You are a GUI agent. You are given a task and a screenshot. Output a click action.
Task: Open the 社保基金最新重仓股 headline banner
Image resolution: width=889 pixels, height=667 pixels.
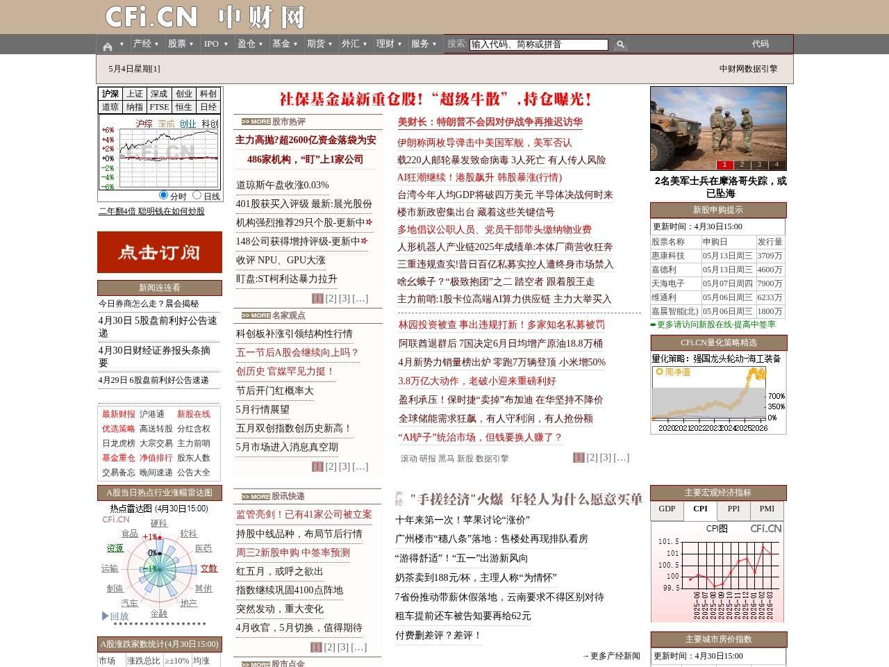tap(435, 99)
